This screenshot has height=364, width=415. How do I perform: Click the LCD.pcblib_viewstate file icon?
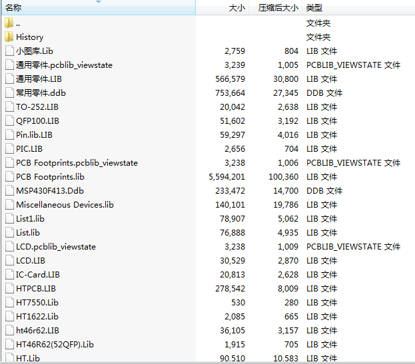pyautogui.click(x=9, y=247)
